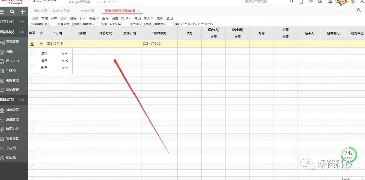The image size is (365, 180).
Task: Open T-UFO report icon in sidebar
Action: tap(2, 70)
